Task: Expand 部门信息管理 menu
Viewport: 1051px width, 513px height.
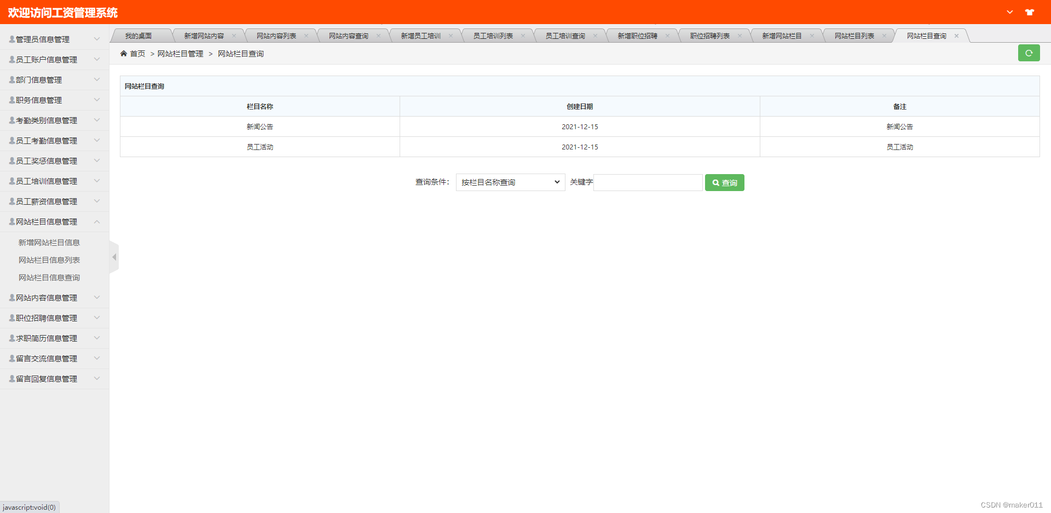Action: 54,80
